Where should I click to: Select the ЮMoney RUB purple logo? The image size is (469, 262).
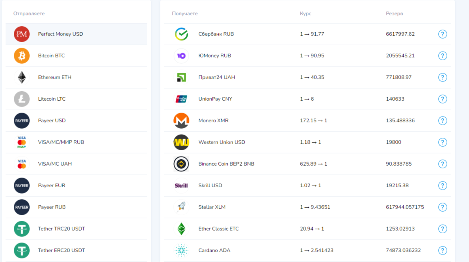tap(181, 56)
